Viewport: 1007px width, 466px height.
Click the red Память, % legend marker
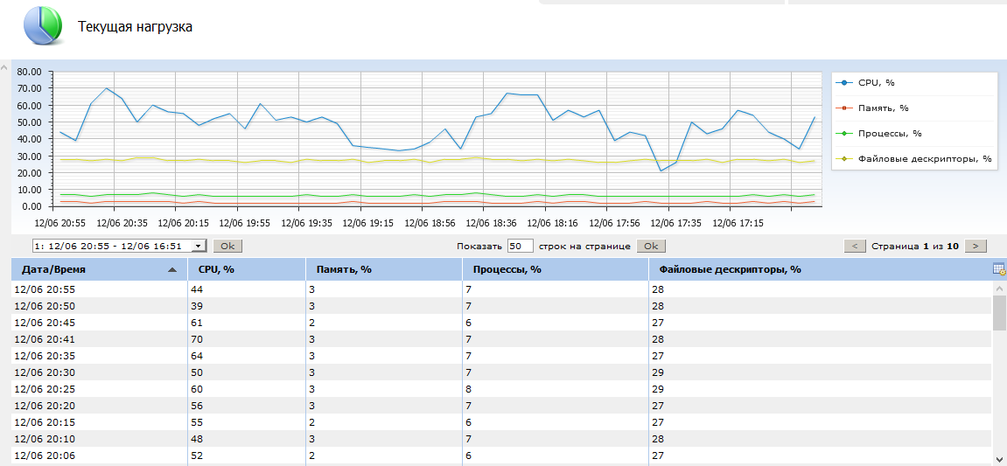click(x=844, y=108)
